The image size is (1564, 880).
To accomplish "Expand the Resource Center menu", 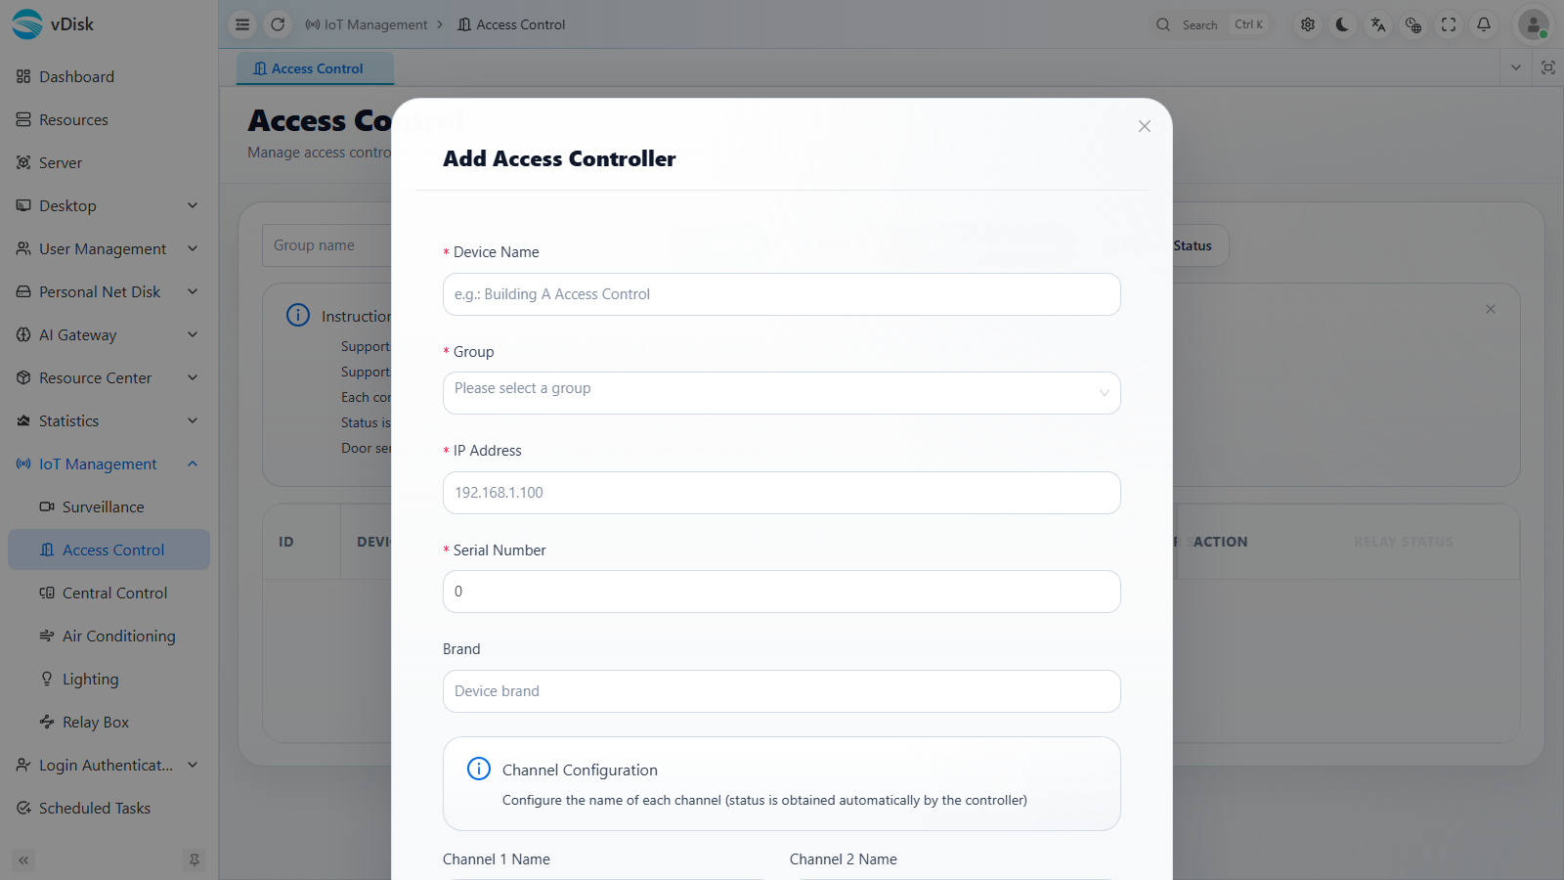I will pos(109,377).
